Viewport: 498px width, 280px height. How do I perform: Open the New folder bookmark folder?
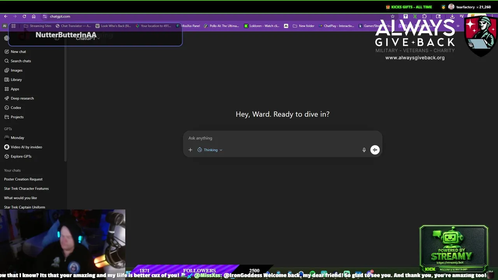(x=303, y=26)
